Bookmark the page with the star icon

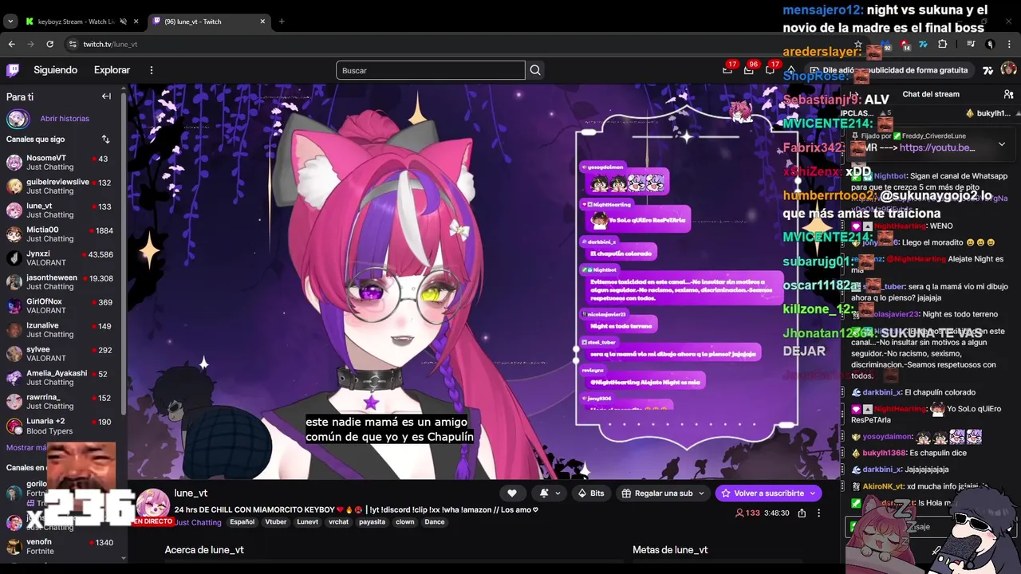click(857, 44)
